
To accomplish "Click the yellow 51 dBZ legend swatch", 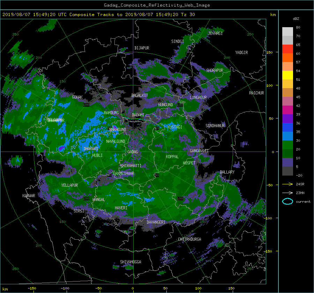I will tap(287, 75).
